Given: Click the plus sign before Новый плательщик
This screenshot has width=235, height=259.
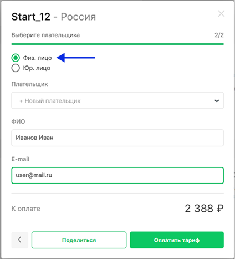Looking at the screenshot, I should point(21,101).
